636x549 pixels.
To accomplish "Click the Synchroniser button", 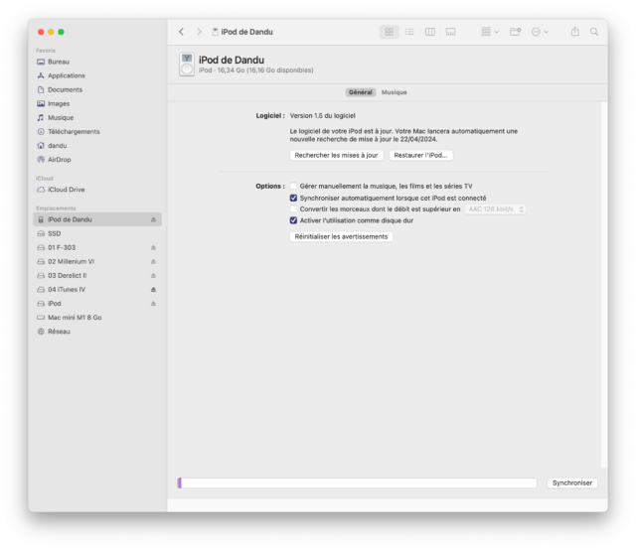I will tap(572, 482).
